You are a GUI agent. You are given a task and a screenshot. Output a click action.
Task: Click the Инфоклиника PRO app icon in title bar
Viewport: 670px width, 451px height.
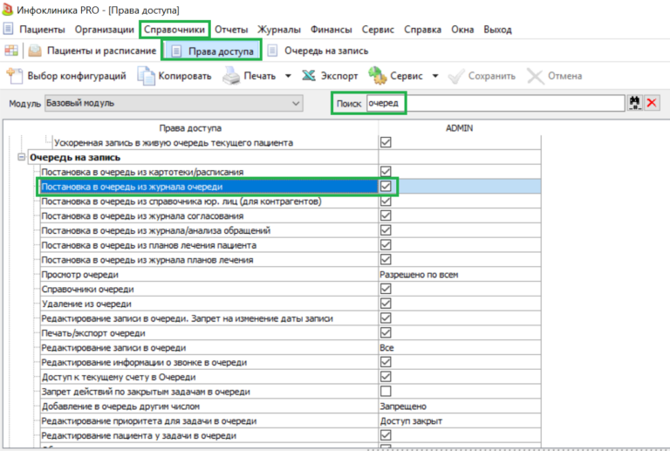coord(7,10)
